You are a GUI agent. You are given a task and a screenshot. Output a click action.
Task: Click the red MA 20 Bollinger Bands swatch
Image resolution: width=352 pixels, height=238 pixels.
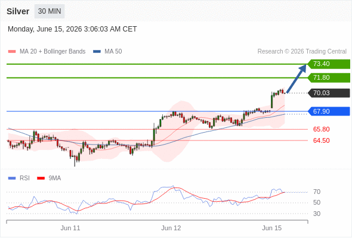[12, 52]
